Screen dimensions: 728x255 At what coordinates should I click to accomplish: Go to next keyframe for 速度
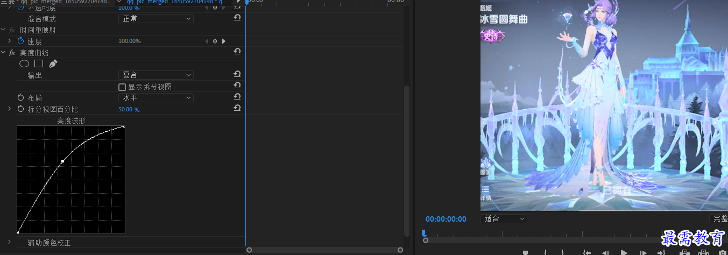(x=223, y=41)
